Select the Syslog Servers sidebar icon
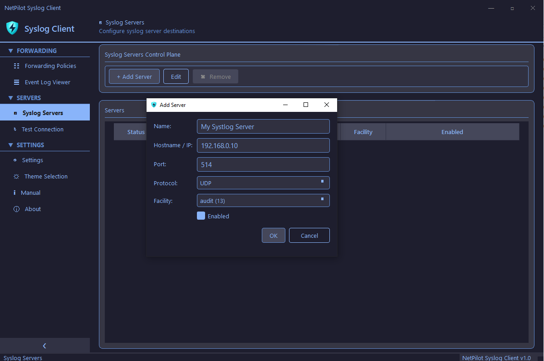Image resolution: width=544 pixels, height=361 pixels. [x=15, y=112]
